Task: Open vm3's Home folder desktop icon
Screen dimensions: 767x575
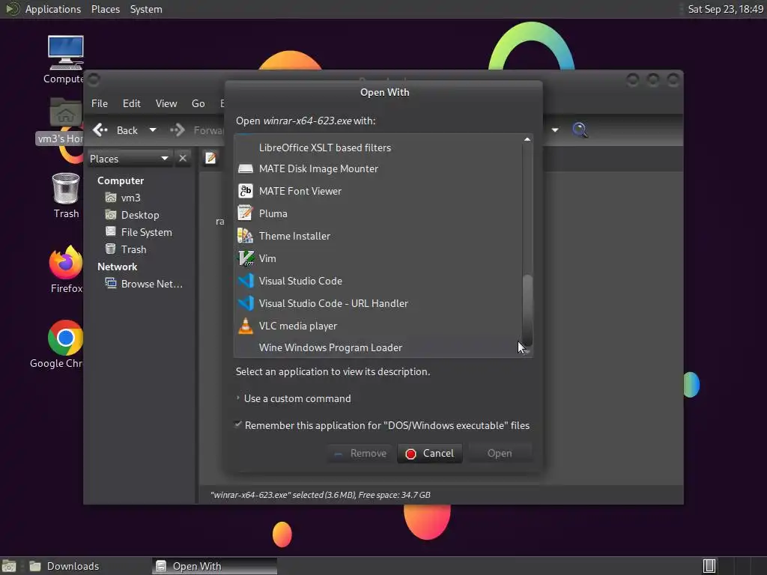Action: pyautogui.click(x=66, y=113)
